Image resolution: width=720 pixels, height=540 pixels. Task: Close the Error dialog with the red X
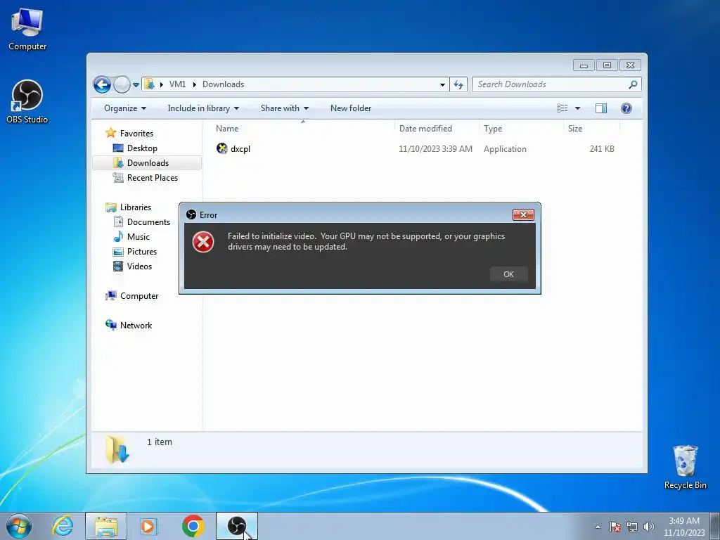(x=523, y=215)
